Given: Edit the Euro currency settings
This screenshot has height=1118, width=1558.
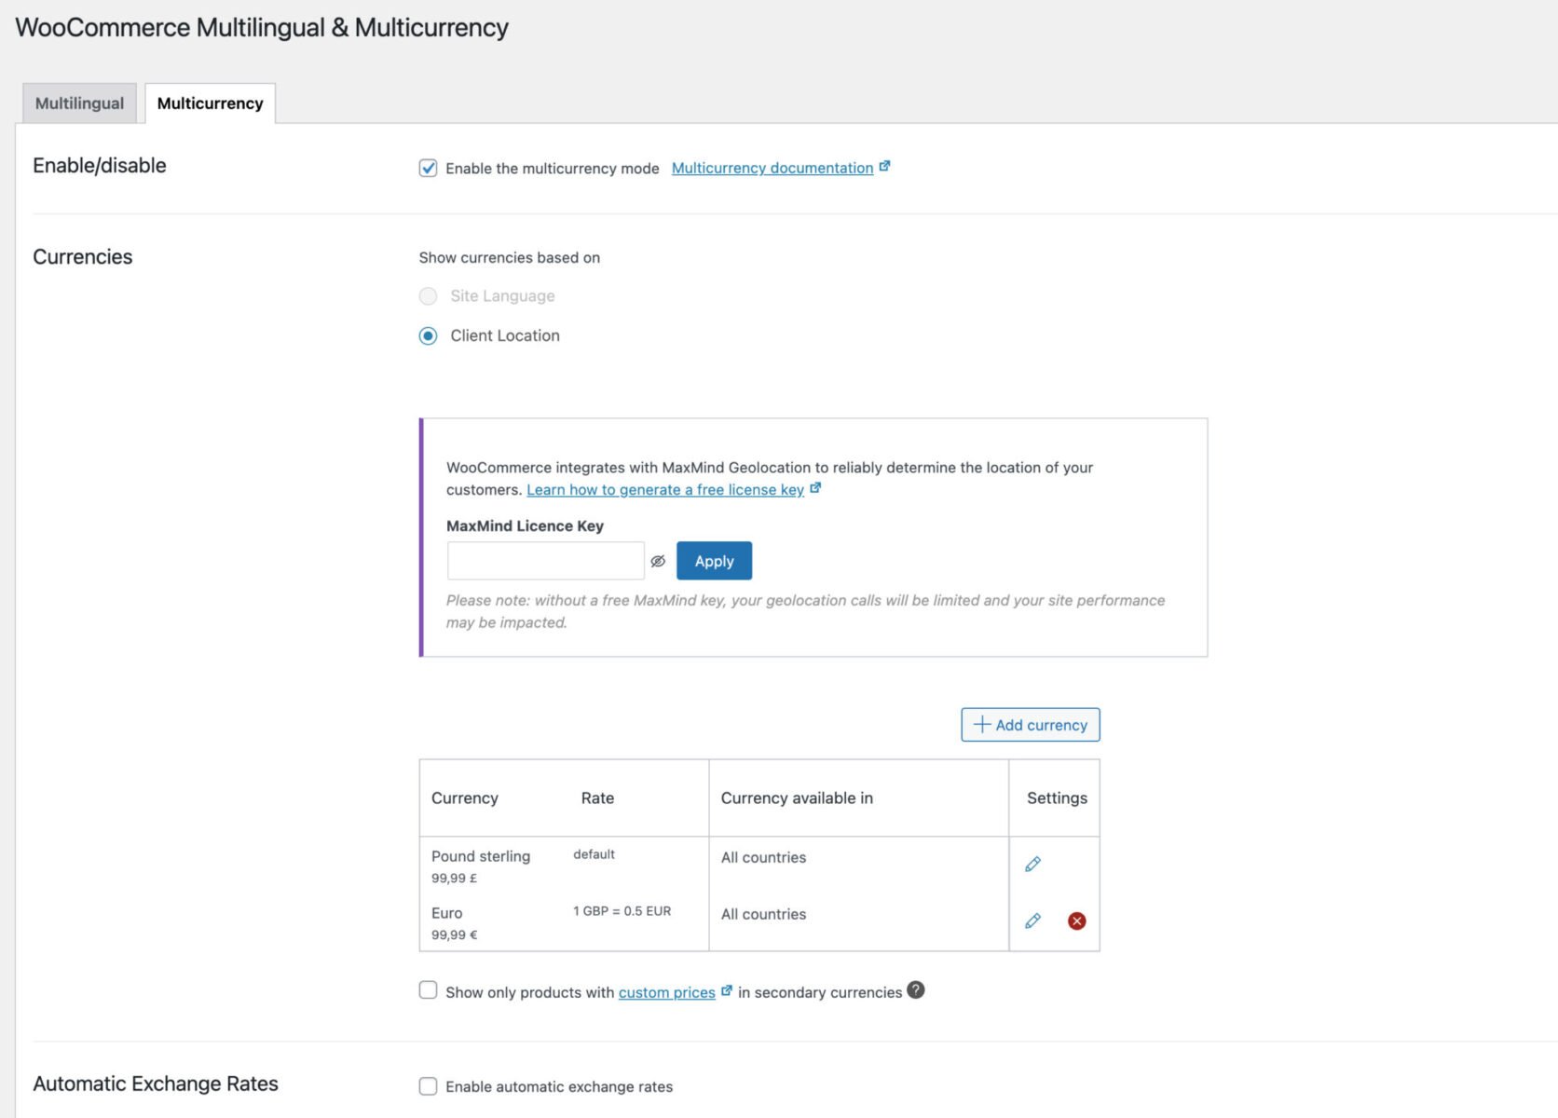Looking at the screenshot, I should [1032, 920].
